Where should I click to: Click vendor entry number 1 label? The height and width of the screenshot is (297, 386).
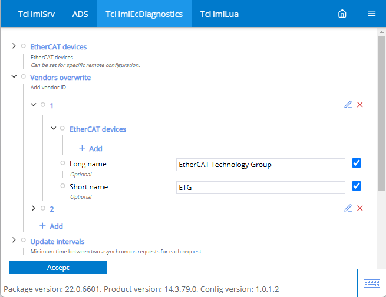tap(51, 106)
